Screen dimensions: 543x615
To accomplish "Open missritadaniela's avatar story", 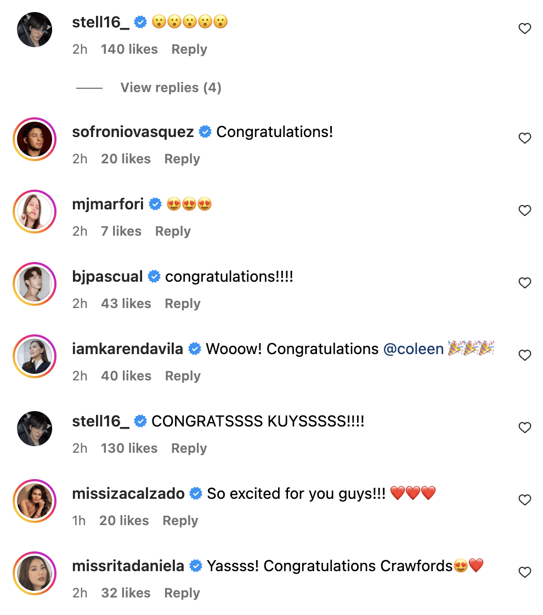I will coord(35,573).
